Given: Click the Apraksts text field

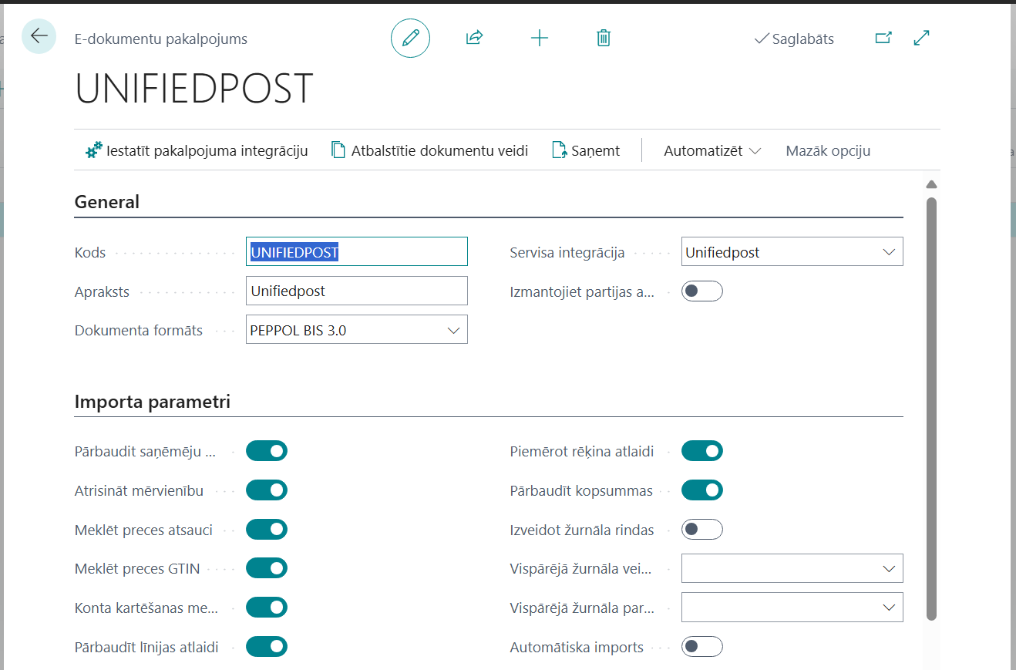Looking at the screenshot, I should coord(356,291).
